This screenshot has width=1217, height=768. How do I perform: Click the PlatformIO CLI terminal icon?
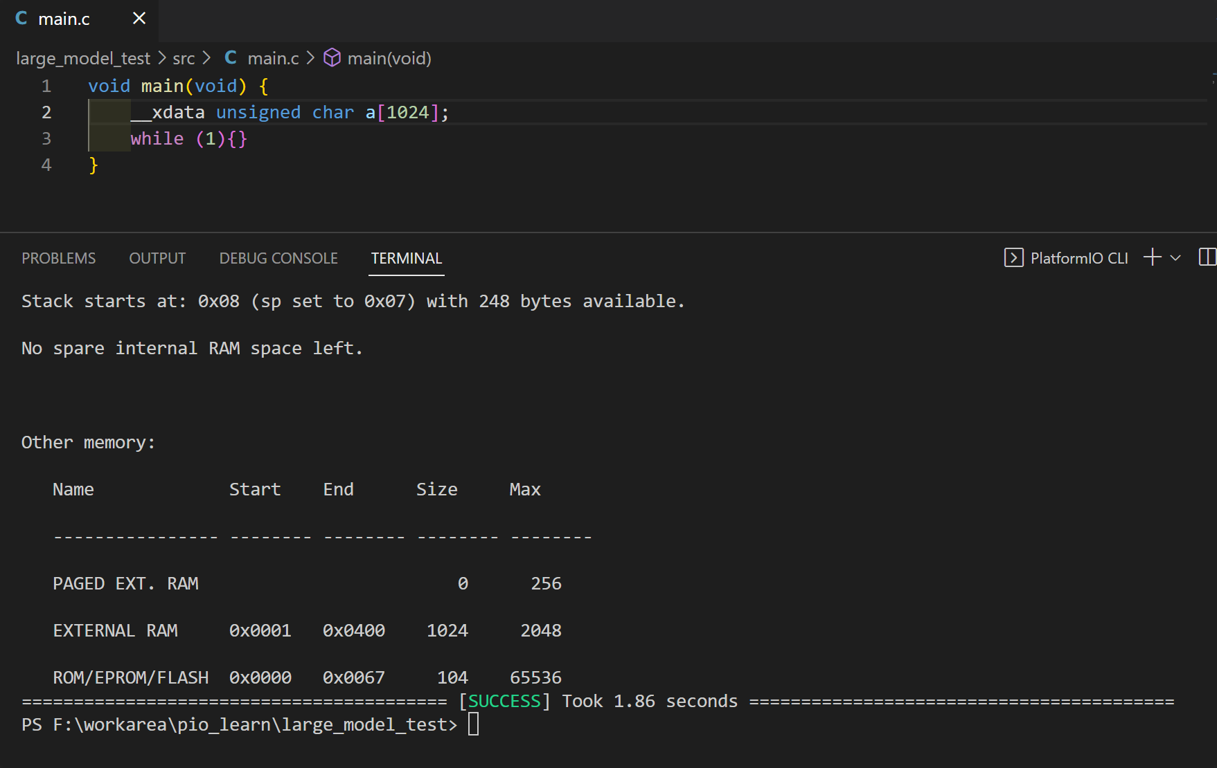[x=1013, y=257]
